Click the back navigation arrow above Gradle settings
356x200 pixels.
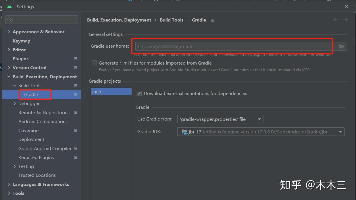[x=335, y=20]
